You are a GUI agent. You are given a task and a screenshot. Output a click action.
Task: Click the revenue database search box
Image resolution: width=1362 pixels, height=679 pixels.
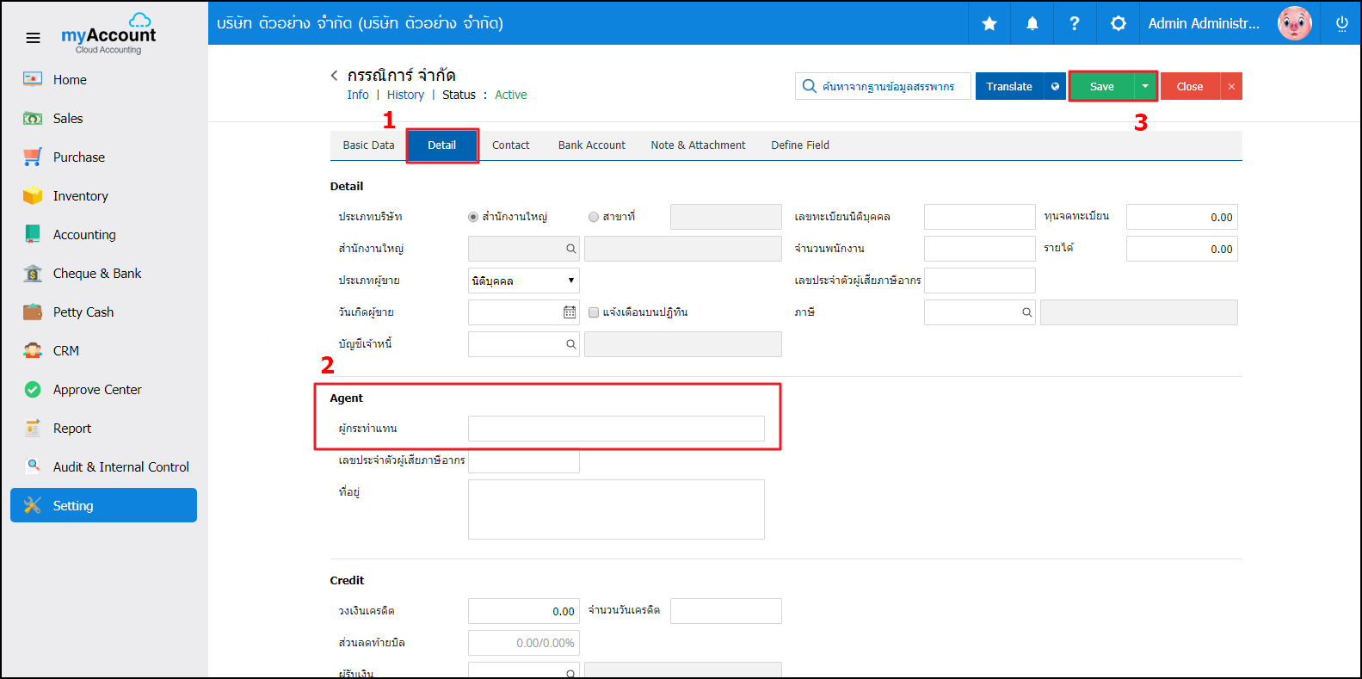tap(883, 86)
